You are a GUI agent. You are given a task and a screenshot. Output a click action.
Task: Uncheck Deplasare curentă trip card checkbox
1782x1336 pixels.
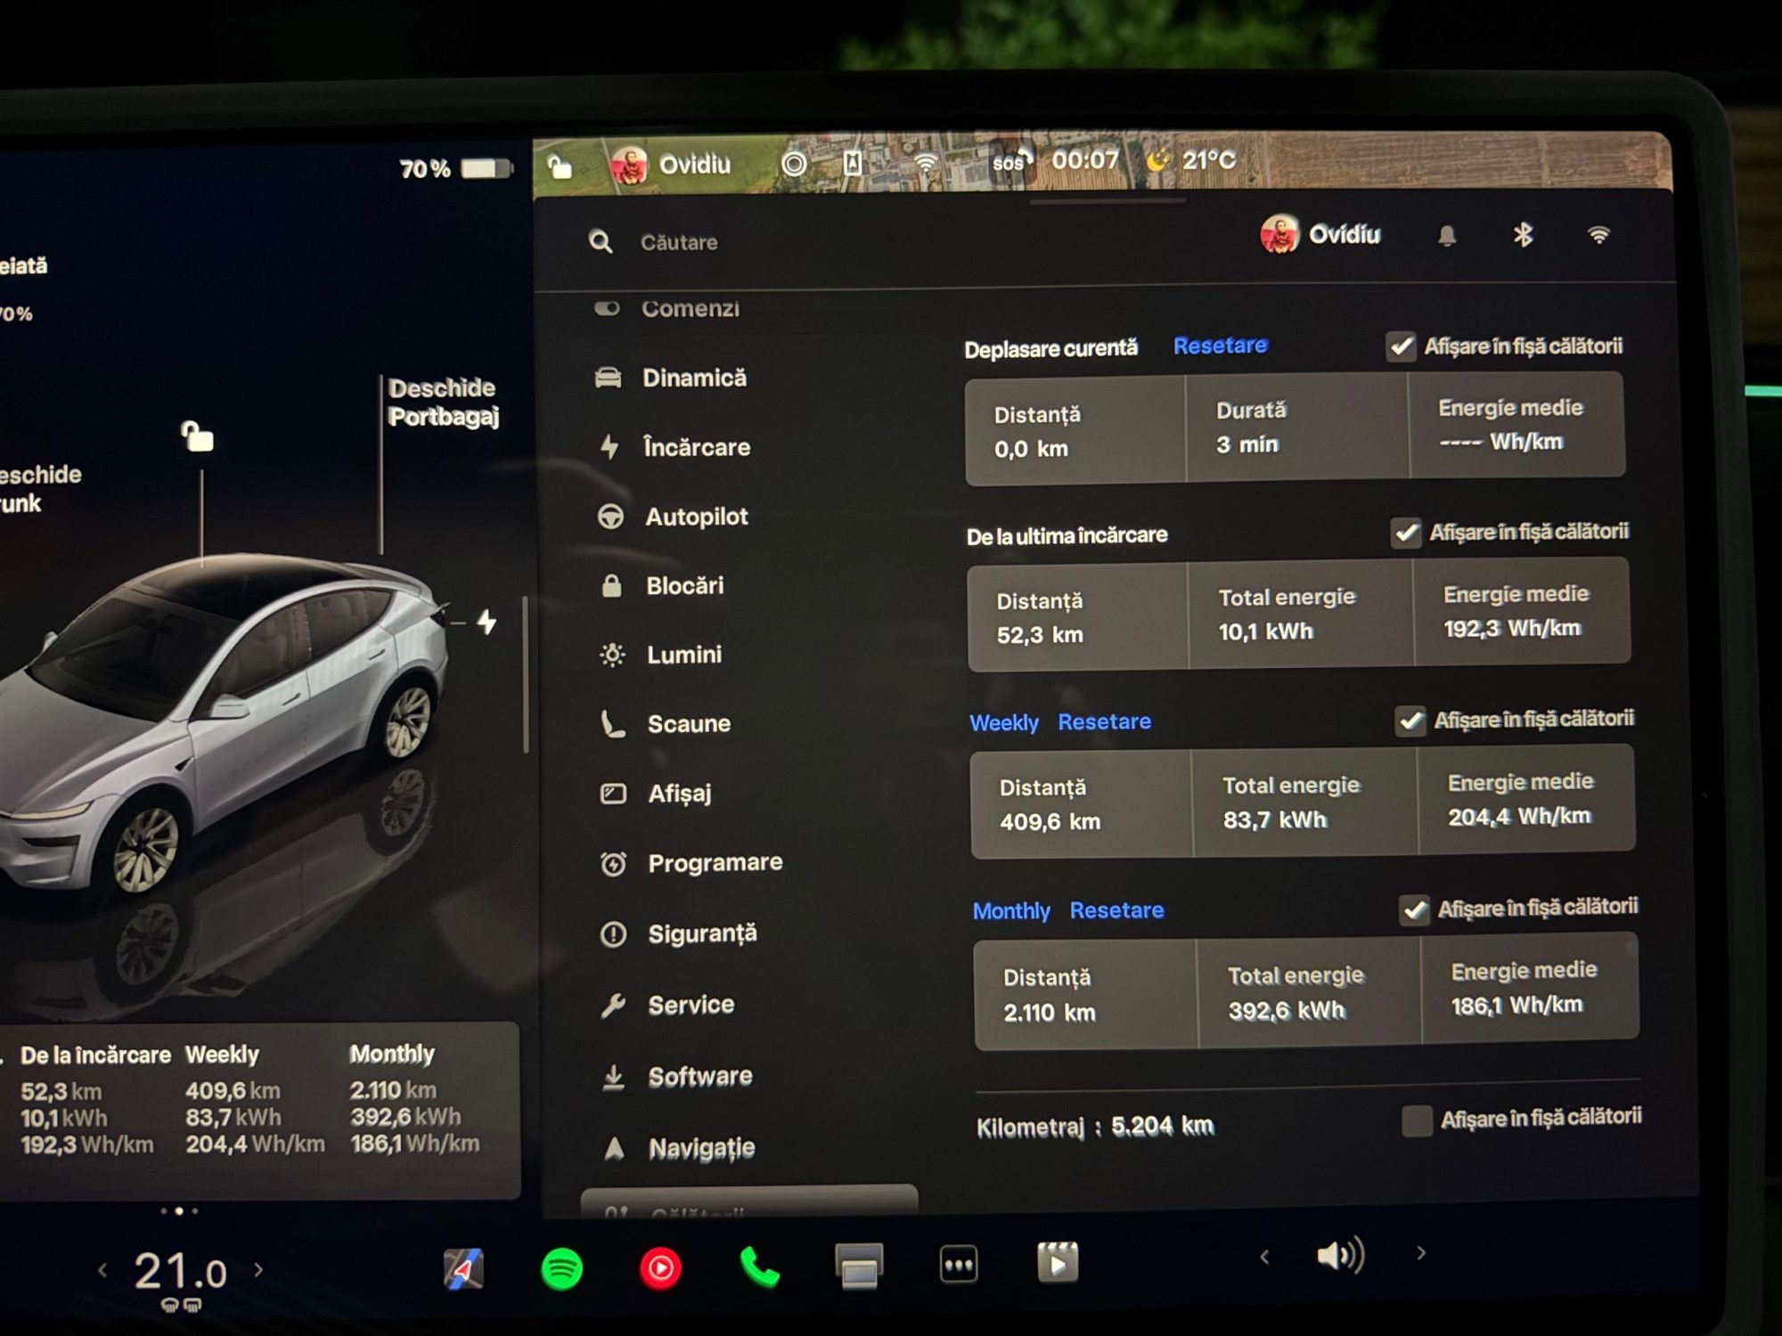[1401, 346]
